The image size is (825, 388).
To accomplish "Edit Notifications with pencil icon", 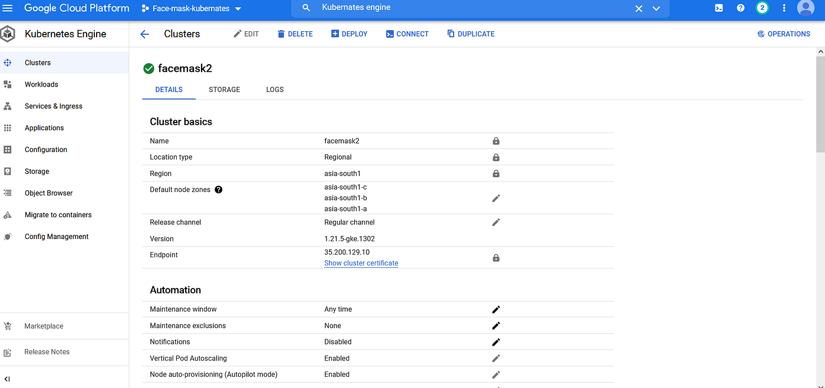I will pos(496,342).
